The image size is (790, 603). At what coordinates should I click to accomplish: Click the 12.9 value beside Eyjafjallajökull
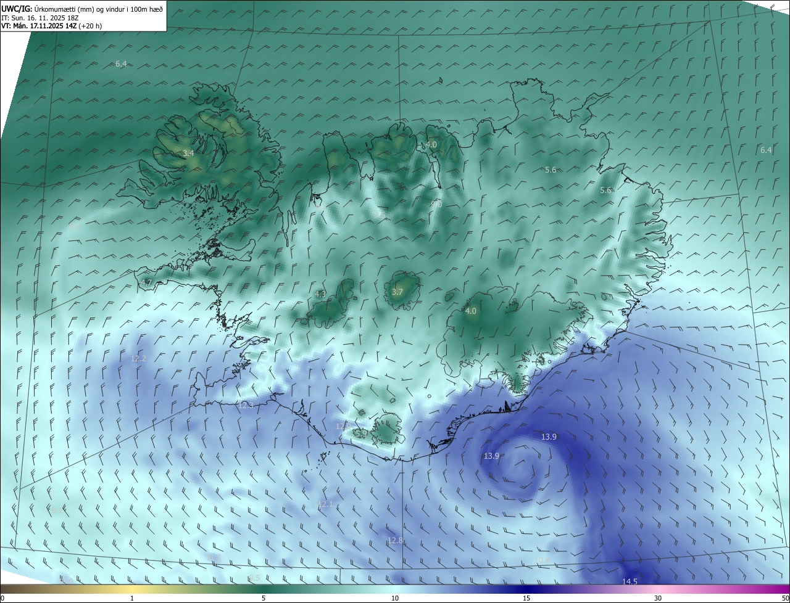[x=343, y=426]
